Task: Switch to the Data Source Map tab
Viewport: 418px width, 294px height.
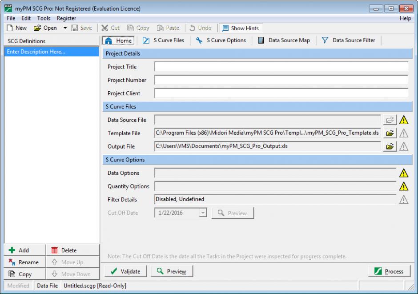Action: [284, 40]
